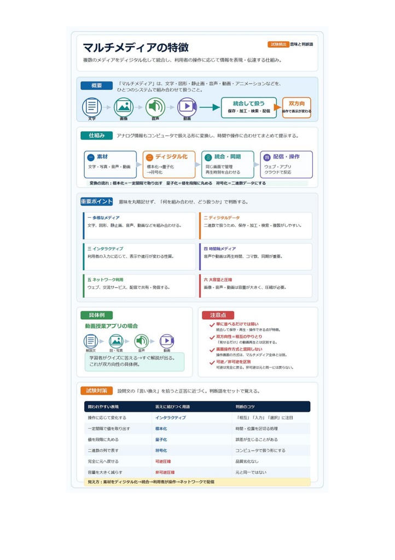Viewport: 395px width, 560px height.
Task: Click the green 具体例 section label
Action: tap(96, 315)
